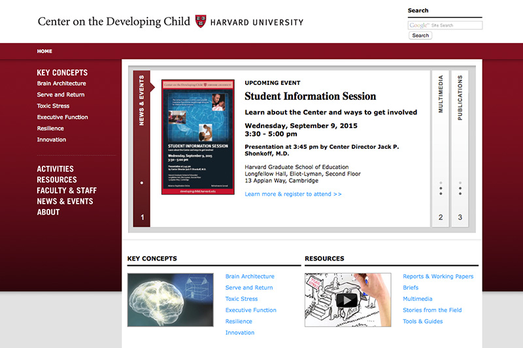
Task: Open the Multimedia resource link
Action: click(x=417, y=299)
